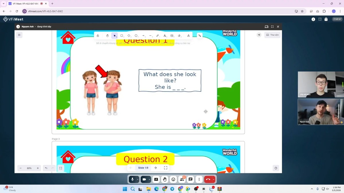Screen dimensions: 344x193
Task: Open the three-dot more options menu
Action: (x=199, y=179)
